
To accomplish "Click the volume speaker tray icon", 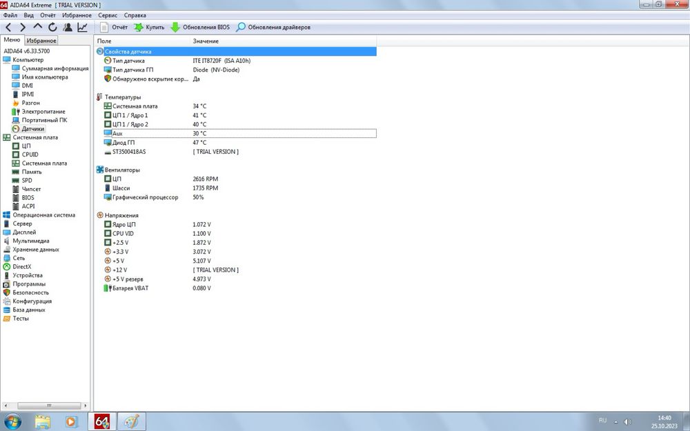I will 627,421.
